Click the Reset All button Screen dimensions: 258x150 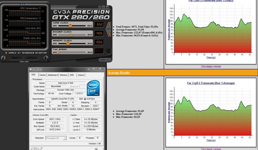pos(105,60)
